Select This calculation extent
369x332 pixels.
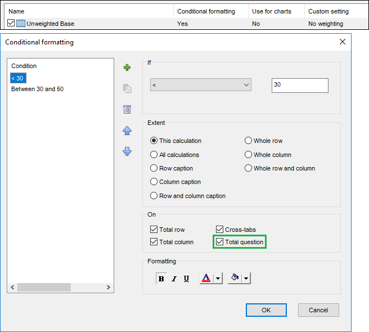pos(176,141)
